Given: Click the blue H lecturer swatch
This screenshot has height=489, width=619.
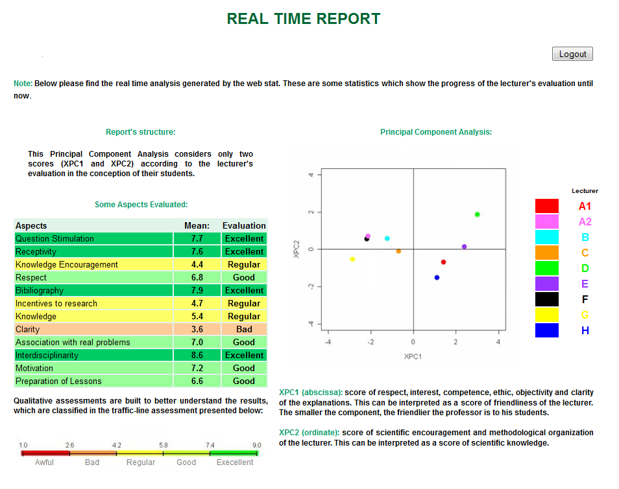Looking at the screenshot, I should click(x=546, y=330).
